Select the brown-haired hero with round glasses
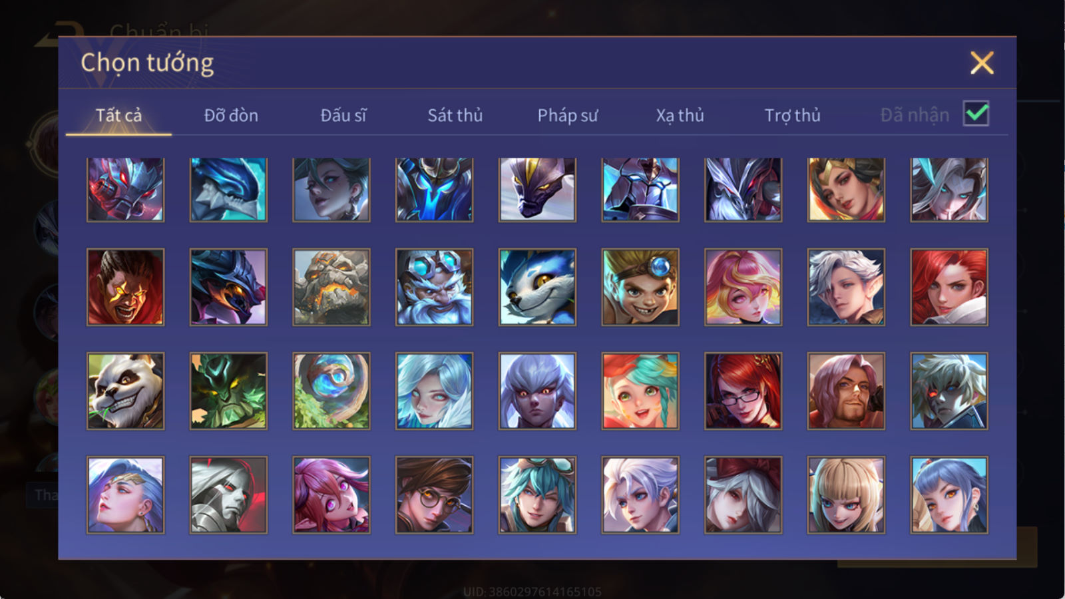The height and width of the screenshot is (599, 1065). point(434,495)
